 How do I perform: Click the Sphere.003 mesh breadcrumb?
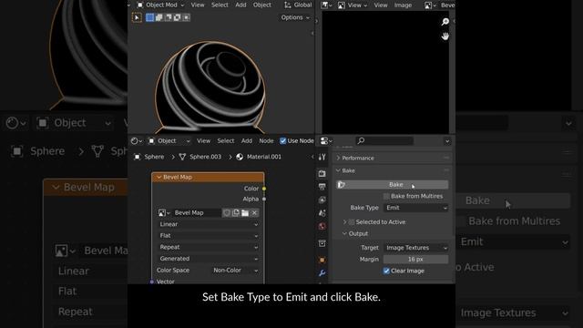pos(200,157)
